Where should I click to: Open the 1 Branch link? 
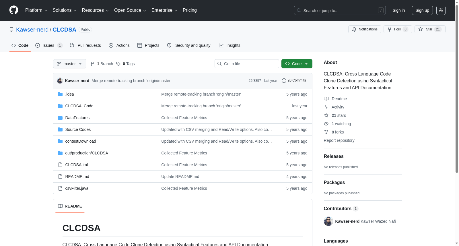pyautogui.click(x=102, y=64)
